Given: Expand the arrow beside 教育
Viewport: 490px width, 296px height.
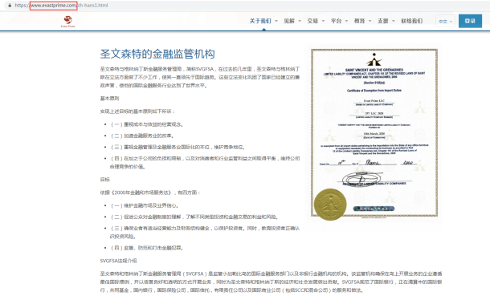Looking at the screenshot, I should click(370, 21).
